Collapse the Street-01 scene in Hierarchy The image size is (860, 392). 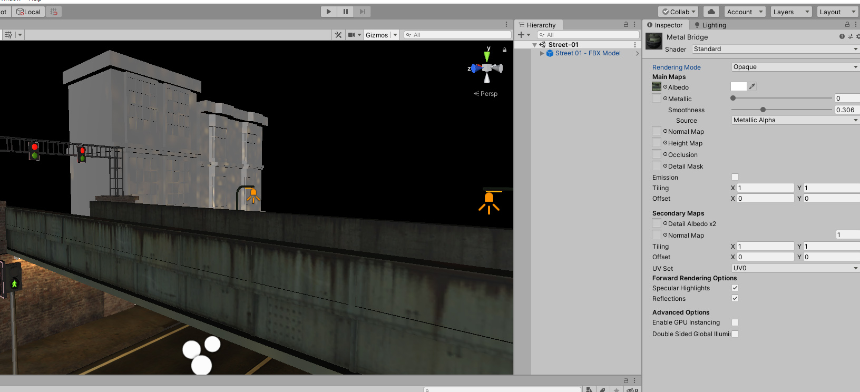(x=534, y=45)
